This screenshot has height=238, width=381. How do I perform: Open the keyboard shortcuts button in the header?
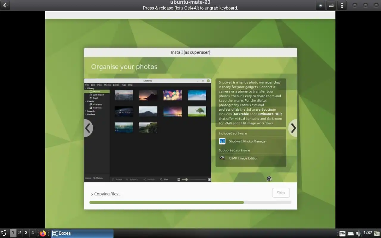(331, 5)
